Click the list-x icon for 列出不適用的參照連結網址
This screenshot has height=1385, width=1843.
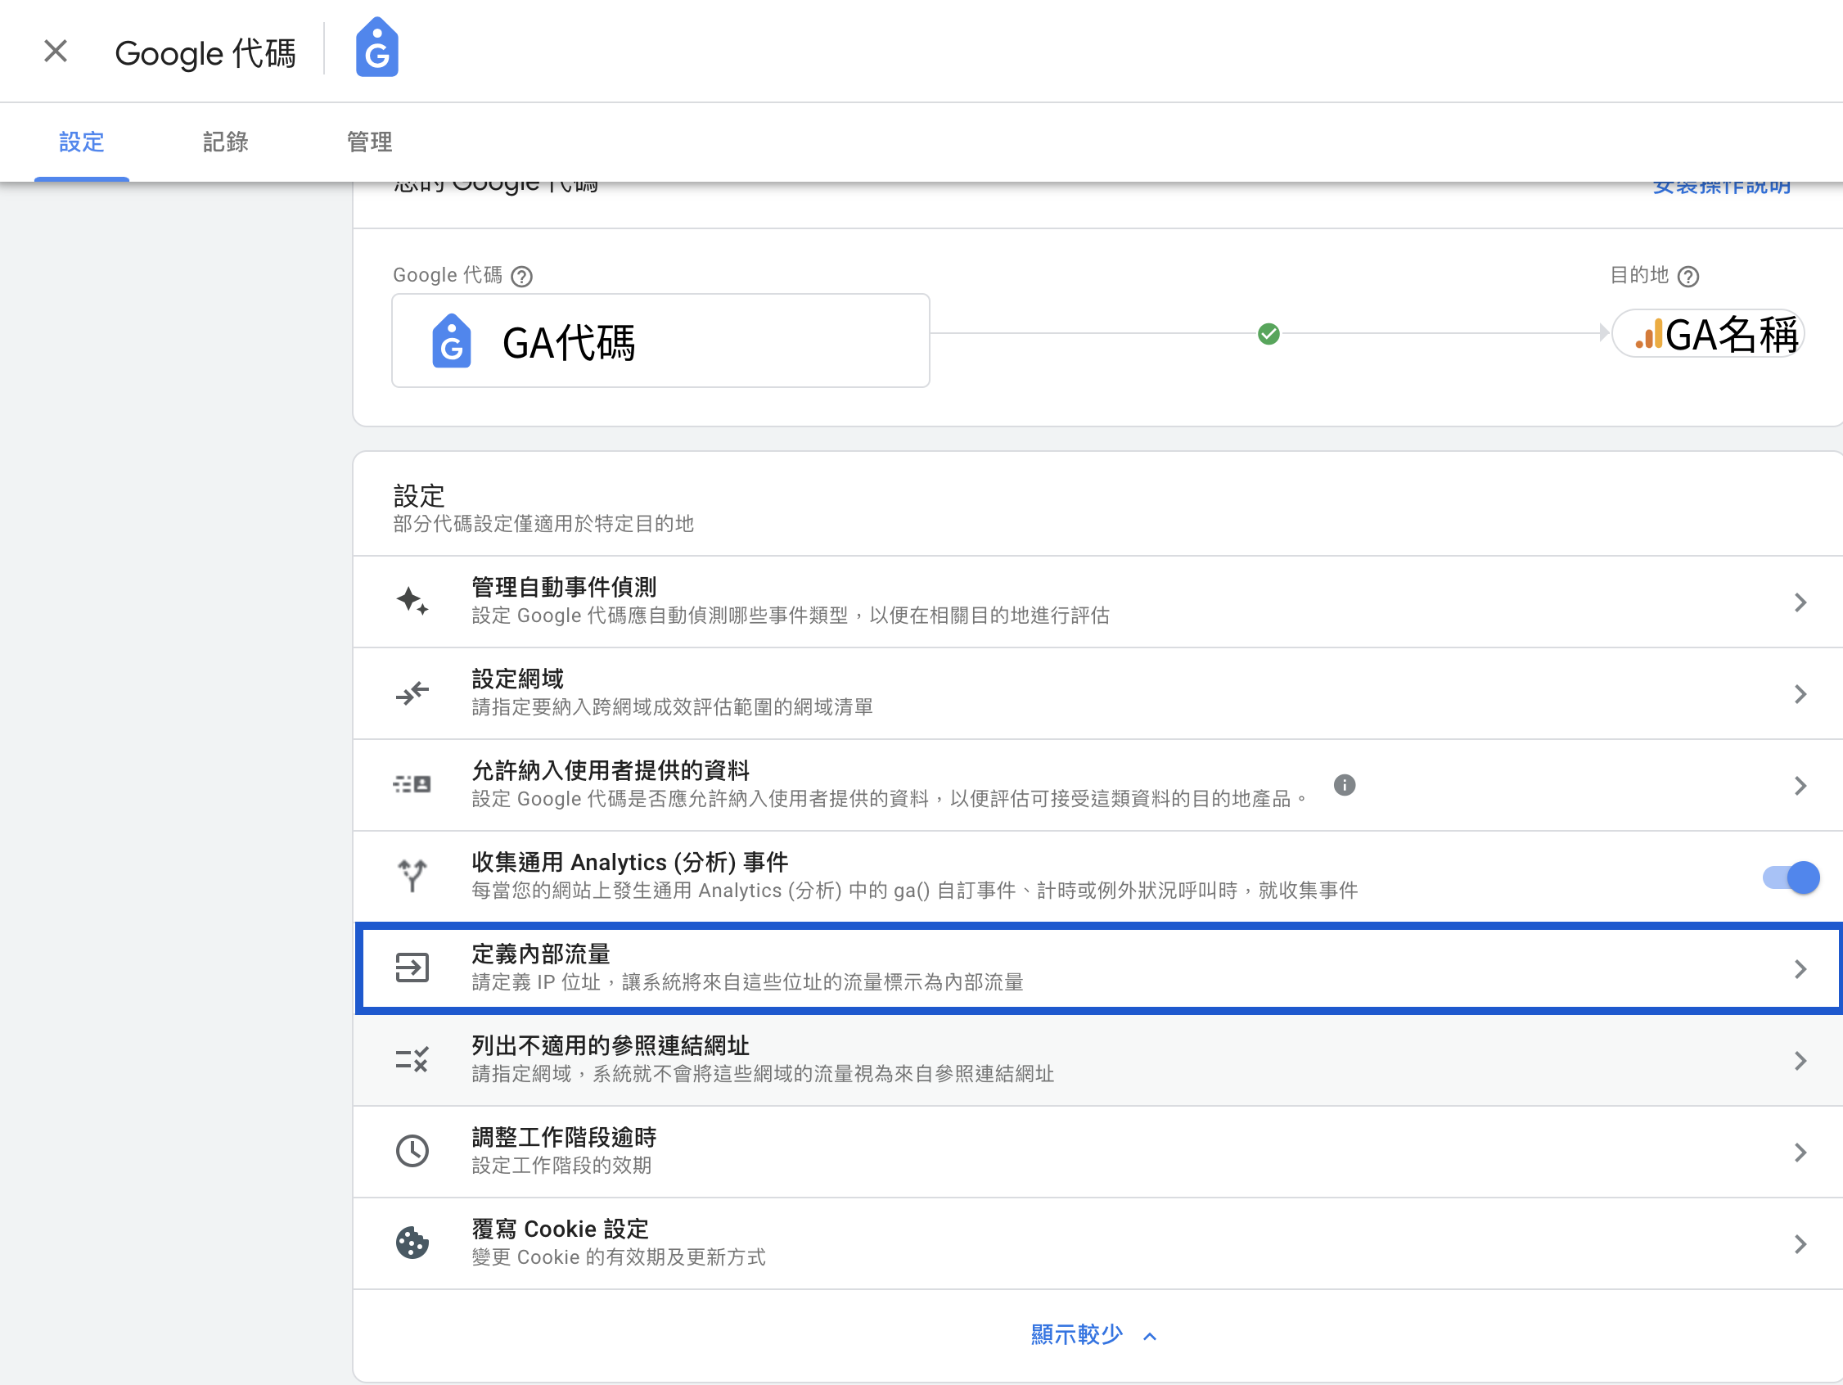click(x=412, y=1060)
